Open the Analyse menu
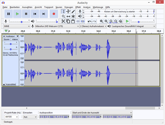Screen dimensions: 165x125 [87, 7]
